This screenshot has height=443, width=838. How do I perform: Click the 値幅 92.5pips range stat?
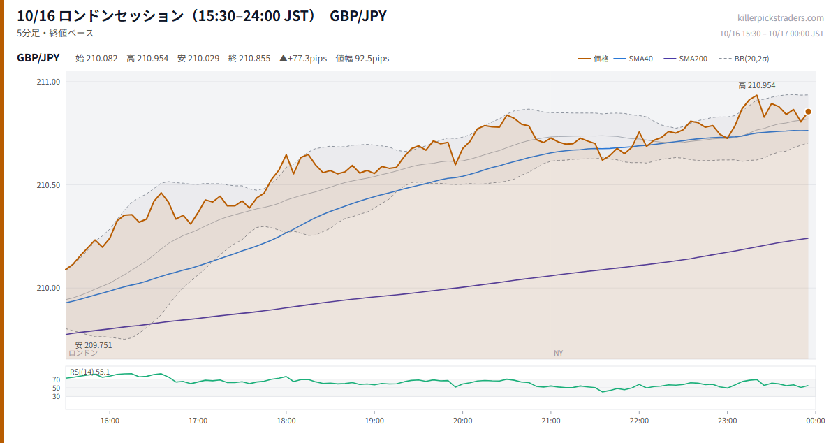point(362,59)
